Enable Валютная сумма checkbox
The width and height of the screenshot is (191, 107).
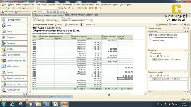150,40
